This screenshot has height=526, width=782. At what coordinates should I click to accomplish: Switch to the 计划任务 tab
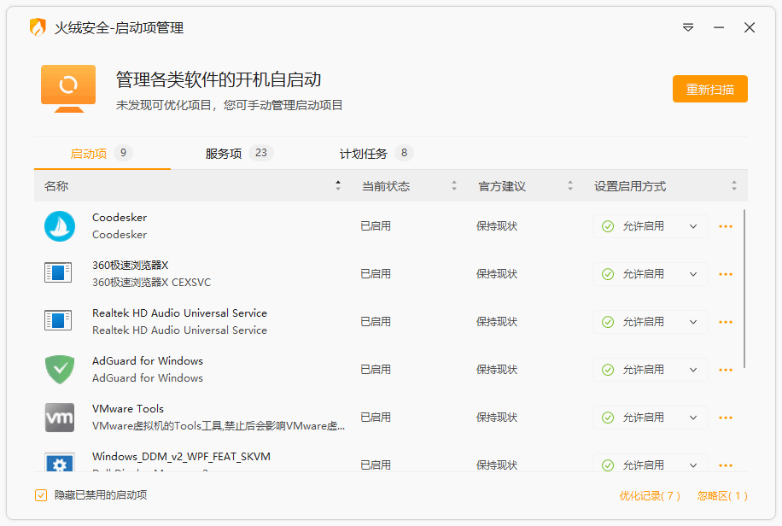(368, 154)
